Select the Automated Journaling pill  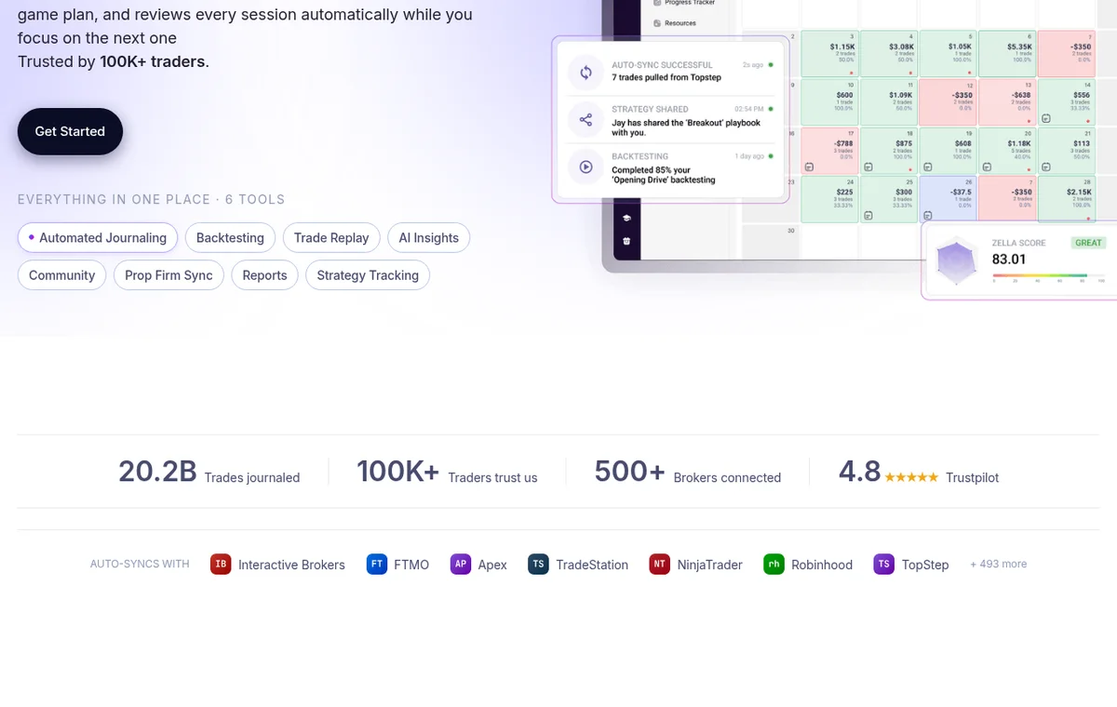98,237
